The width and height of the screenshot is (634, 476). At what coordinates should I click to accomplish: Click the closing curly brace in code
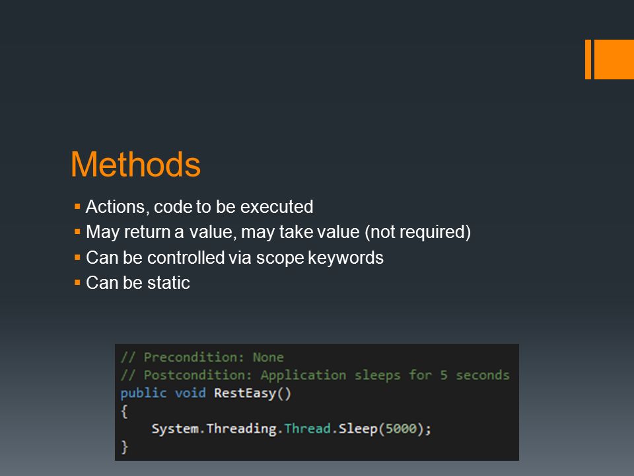tap(124, 447)
